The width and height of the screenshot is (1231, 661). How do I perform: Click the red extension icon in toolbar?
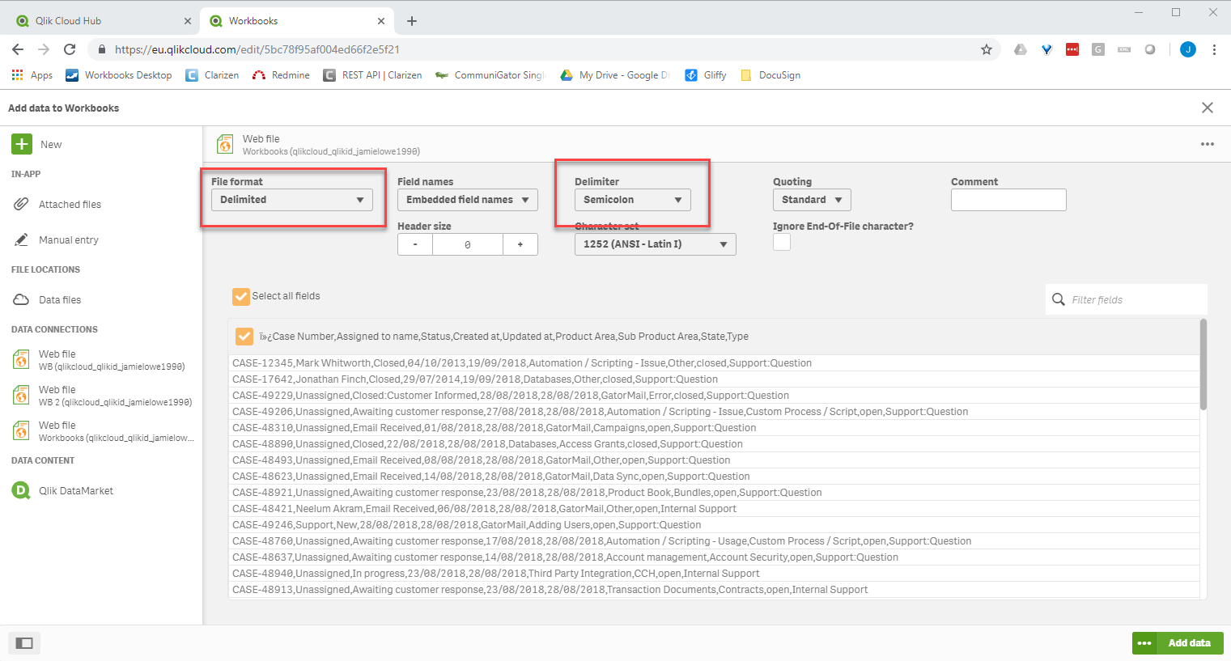pyautogui.click(x=1072, y=49)
